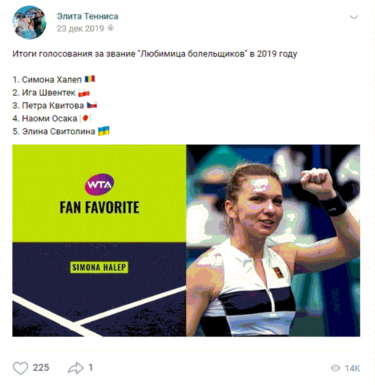Click the SIMONA HALEP name label
The width and height of the screenshot is (375, 385).
point(99,267)
